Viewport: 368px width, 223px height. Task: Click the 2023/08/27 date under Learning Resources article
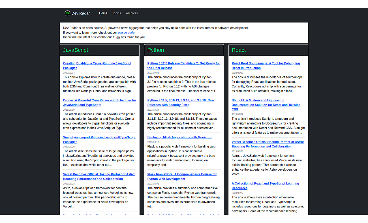[238, 193]
